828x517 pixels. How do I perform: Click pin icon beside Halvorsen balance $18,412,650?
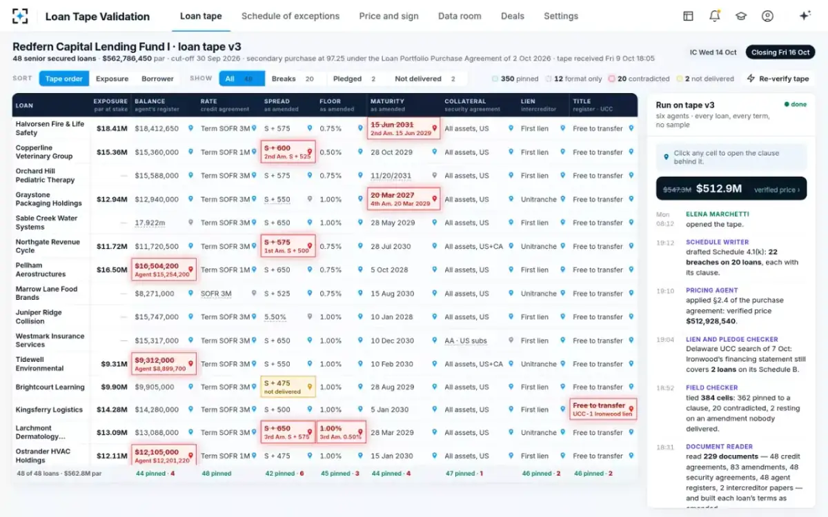(x=190, y=128)
